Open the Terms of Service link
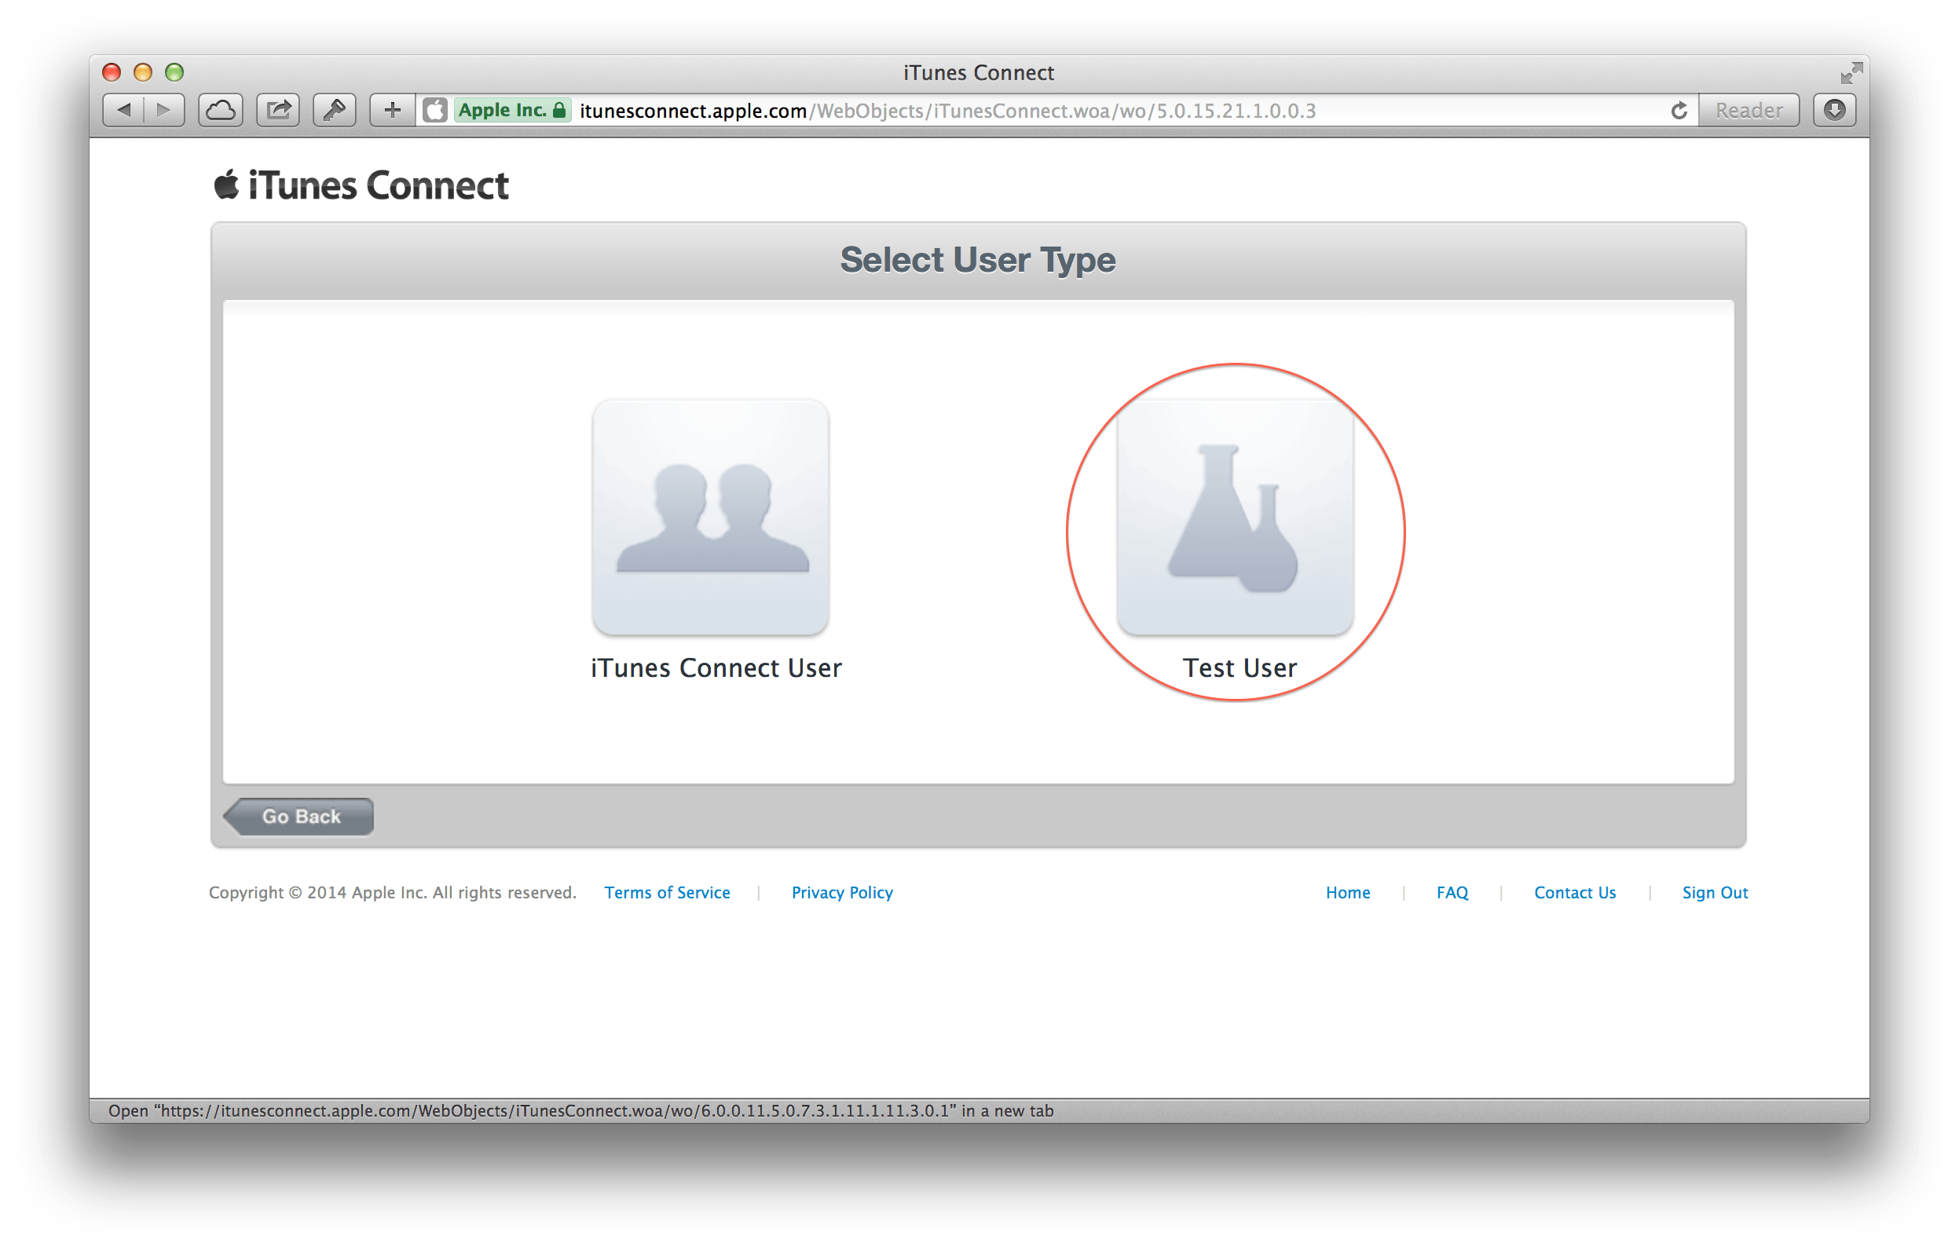The width and height of the screenshot is (1959, 1247). point(667,892)
